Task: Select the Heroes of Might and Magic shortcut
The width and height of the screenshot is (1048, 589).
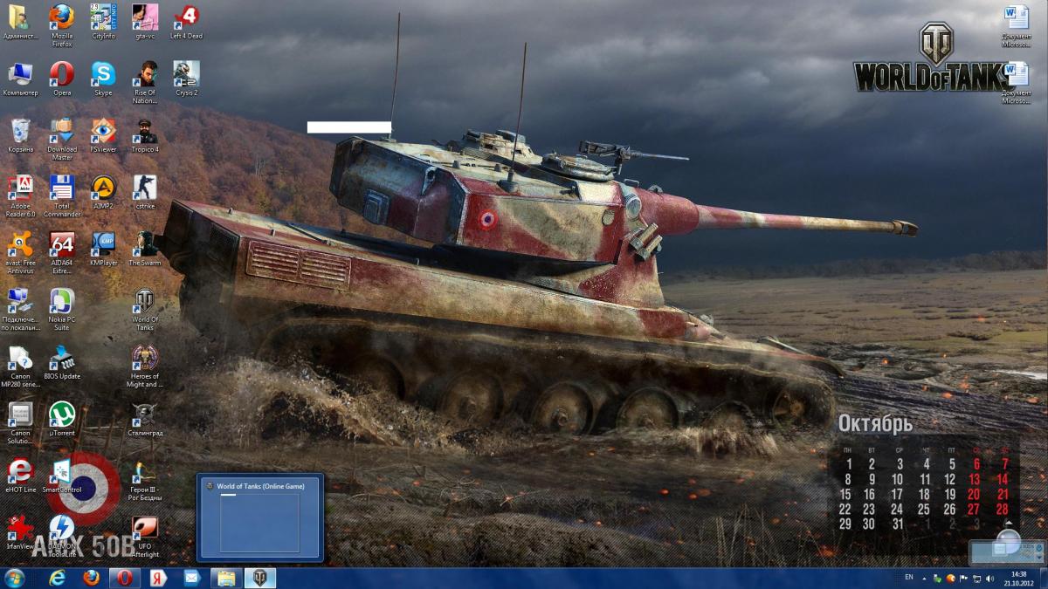Action: tap(145, 366)
